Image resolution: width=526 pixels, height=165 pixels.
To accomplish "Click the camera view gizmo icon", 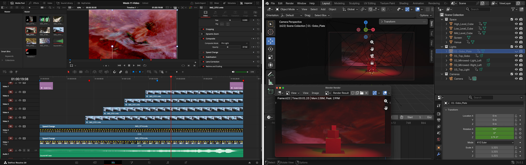I will [372, 56].
